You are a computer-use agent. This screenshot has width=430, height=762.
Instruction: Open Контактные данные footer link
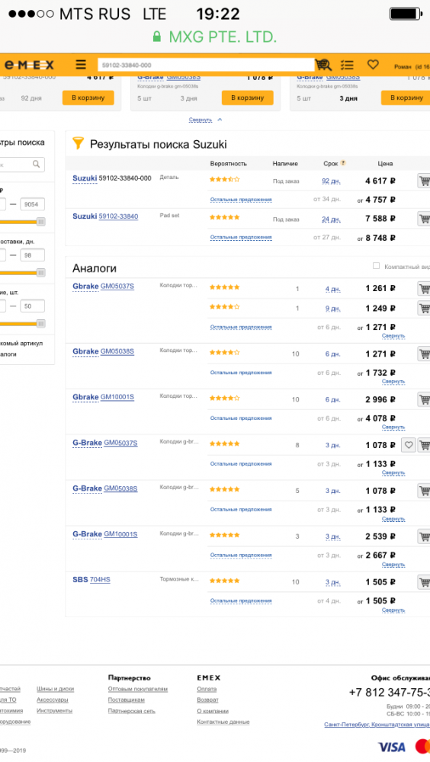click(223, 722)
